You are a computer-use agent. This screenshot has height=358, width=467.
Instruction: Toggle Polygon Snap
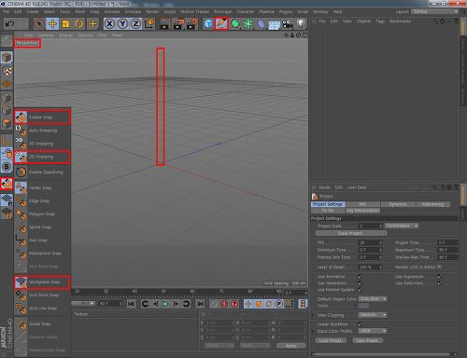pos(42,214)
